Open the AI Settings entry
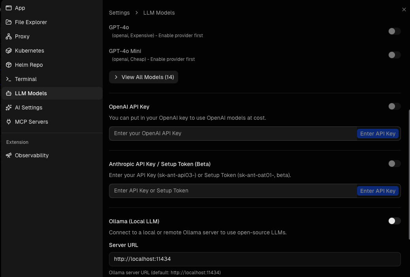This screenshot has height=277, width=410. (x=52, y=107)
